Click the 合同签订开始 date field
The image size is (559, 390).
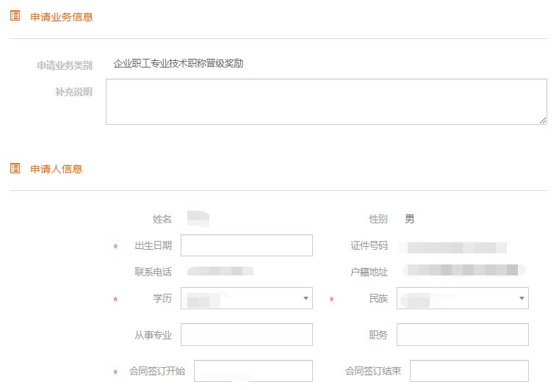click(253, 372)
